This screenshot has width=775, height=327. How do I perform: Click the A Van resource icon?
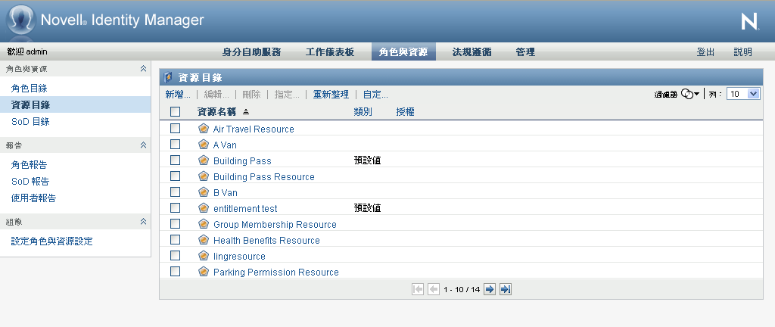click(x=204, y=145)
